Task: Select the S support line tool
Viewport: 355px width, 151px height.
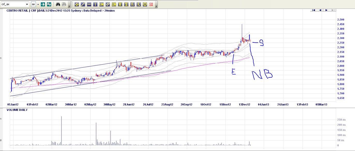Action: click(x=126, y=4)
